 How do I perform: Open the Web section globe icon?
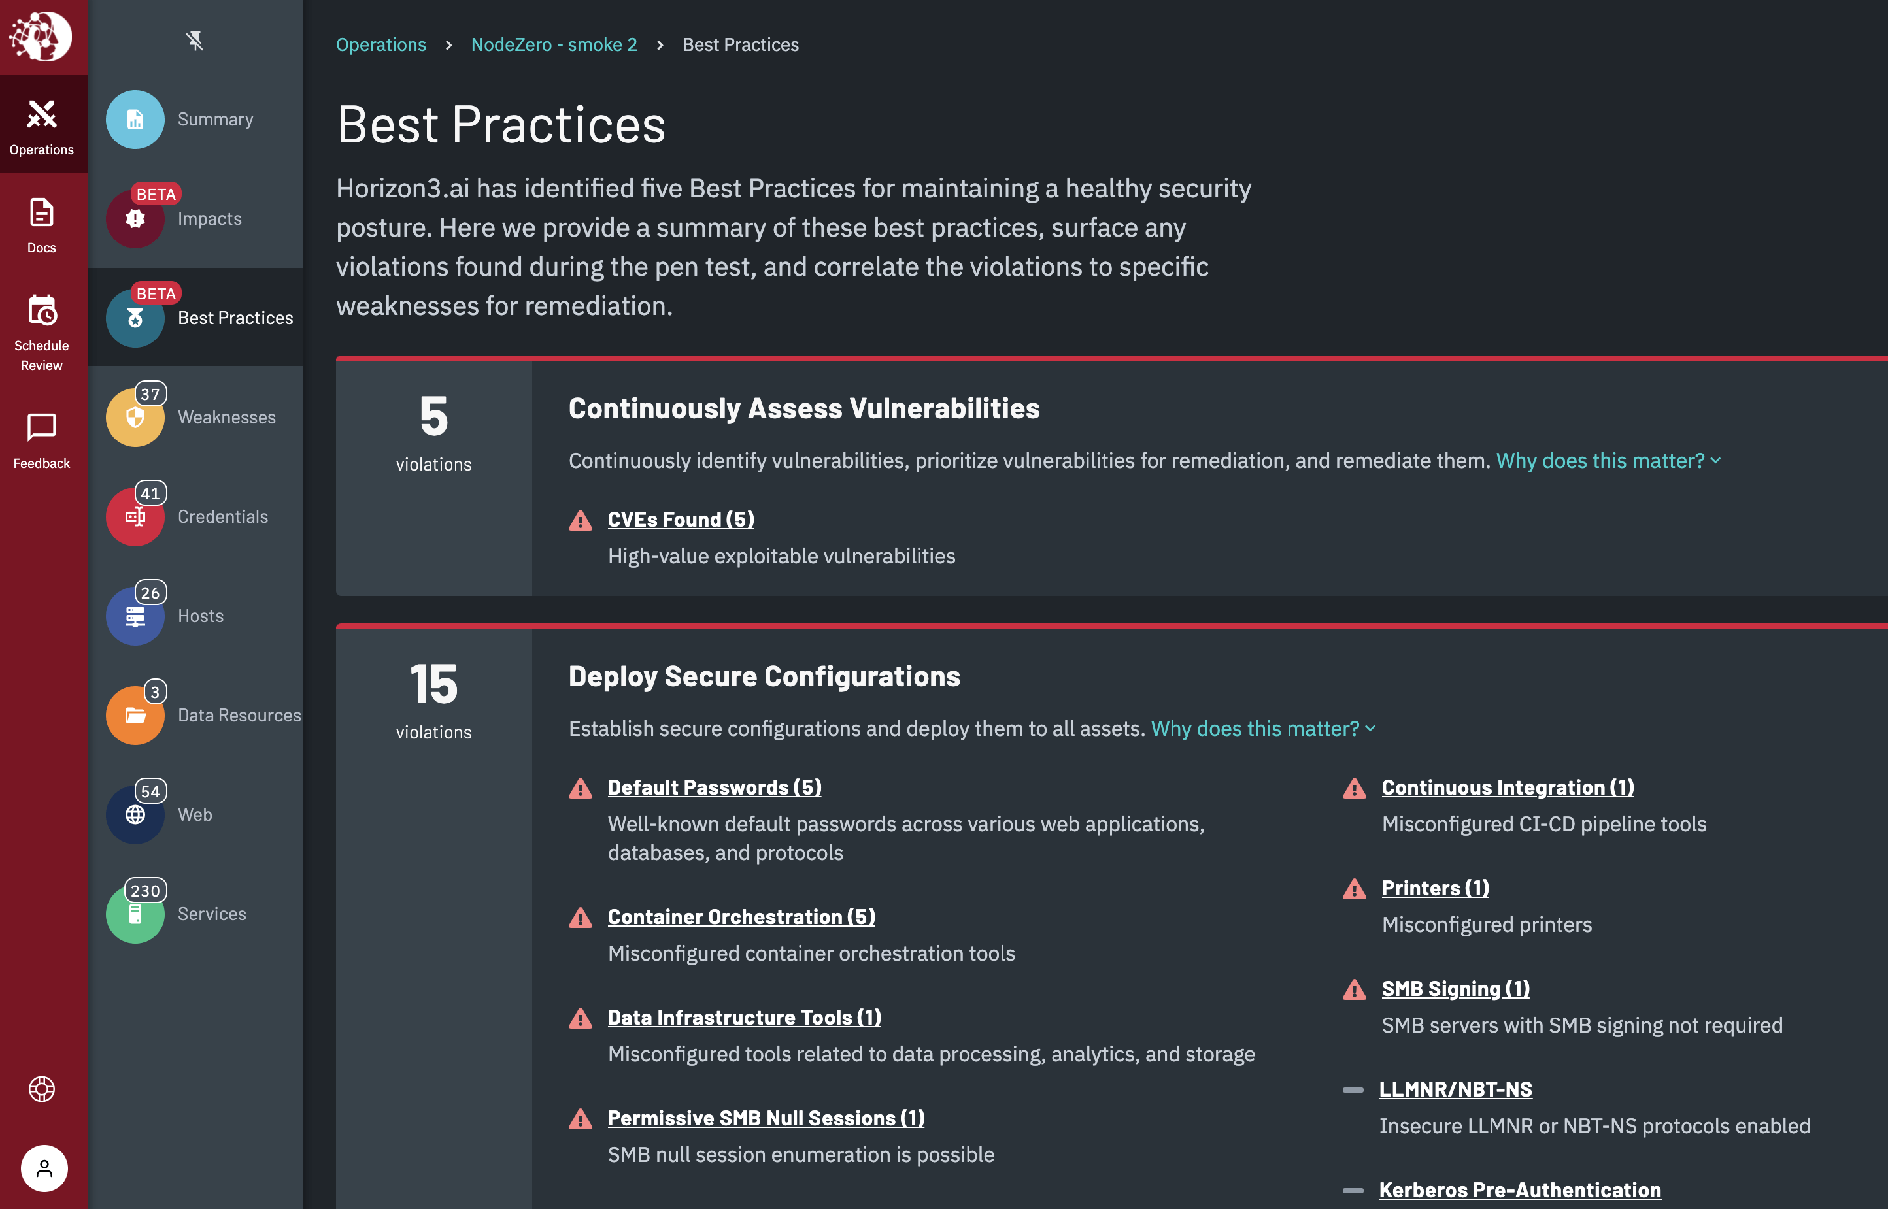135,814
